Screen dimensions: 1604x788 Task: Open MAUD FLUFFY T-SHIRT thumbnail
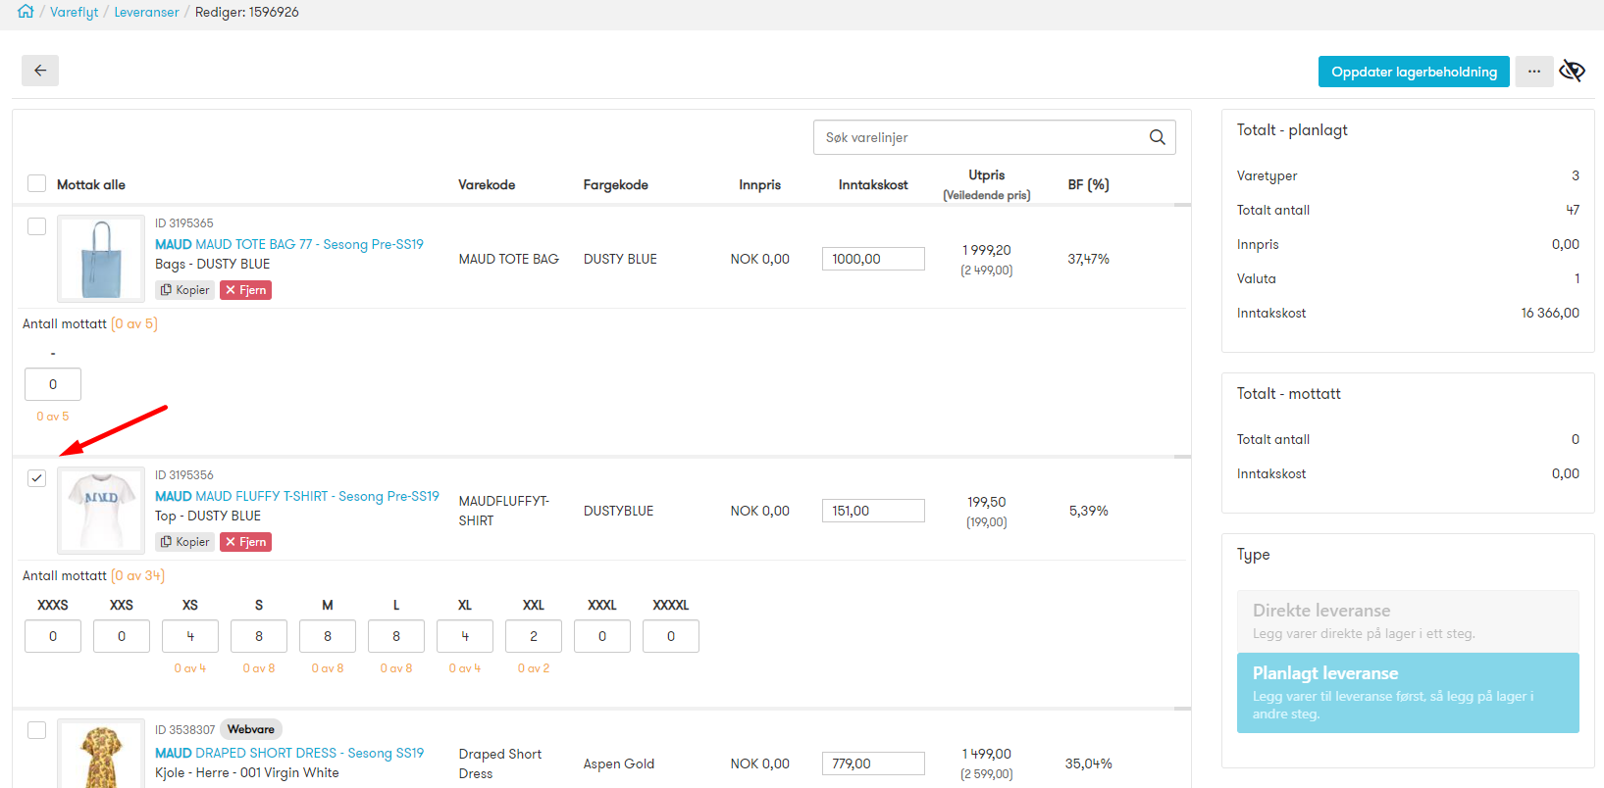pyautogui.click(x=101, y=511)
